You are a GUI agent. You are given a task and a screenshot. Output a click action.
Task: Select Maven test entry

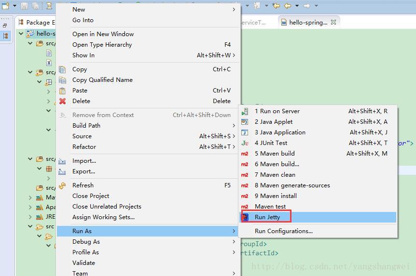(x=318, y=207)
